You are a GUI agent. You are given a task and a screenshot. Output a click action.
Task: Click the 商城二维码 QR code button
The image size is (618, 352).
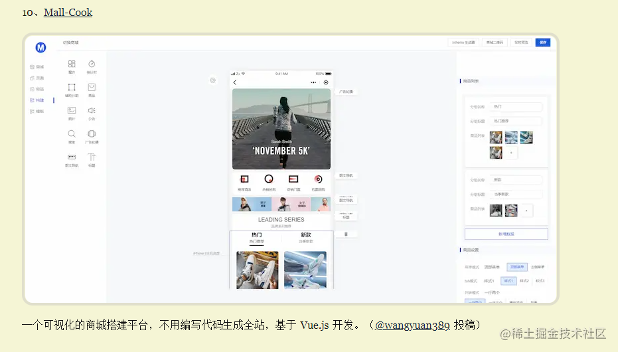495,43
